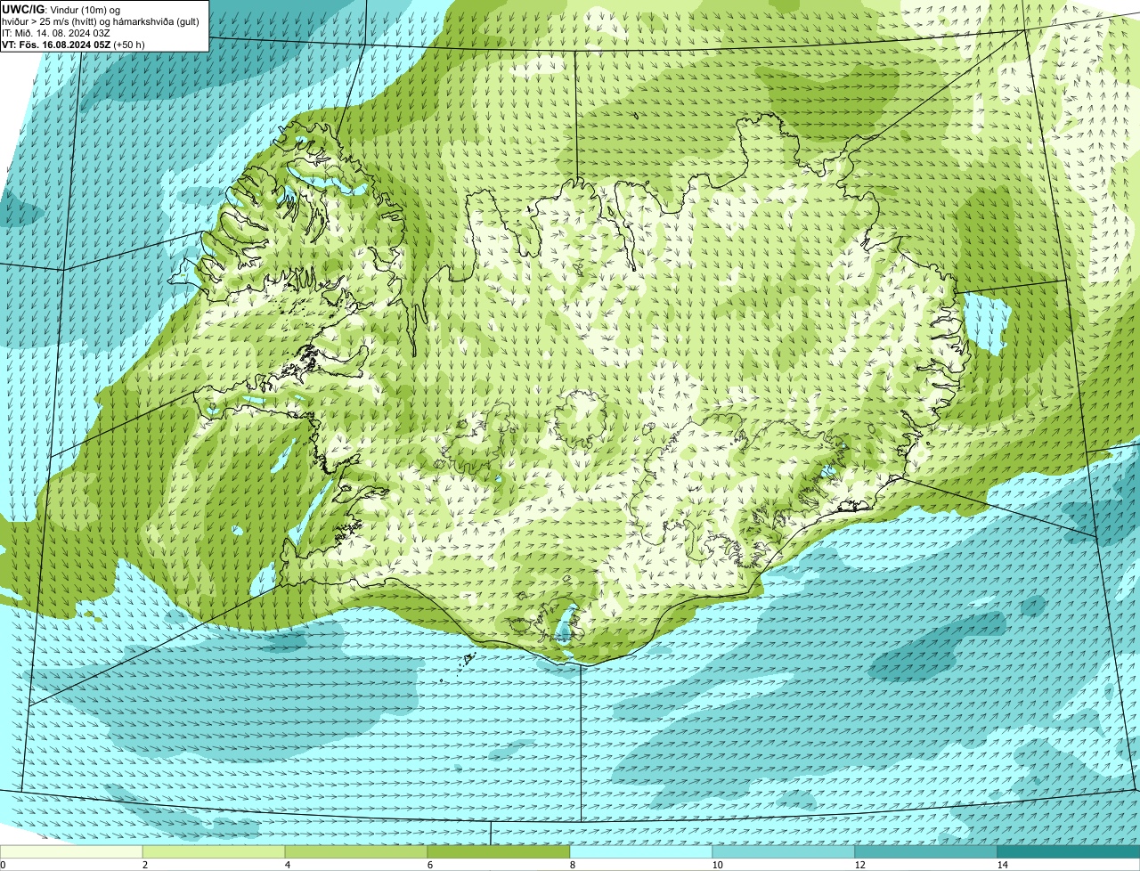Click the legend tick label '14'
Screen dimensions: 1140x871
[1002, 865]
